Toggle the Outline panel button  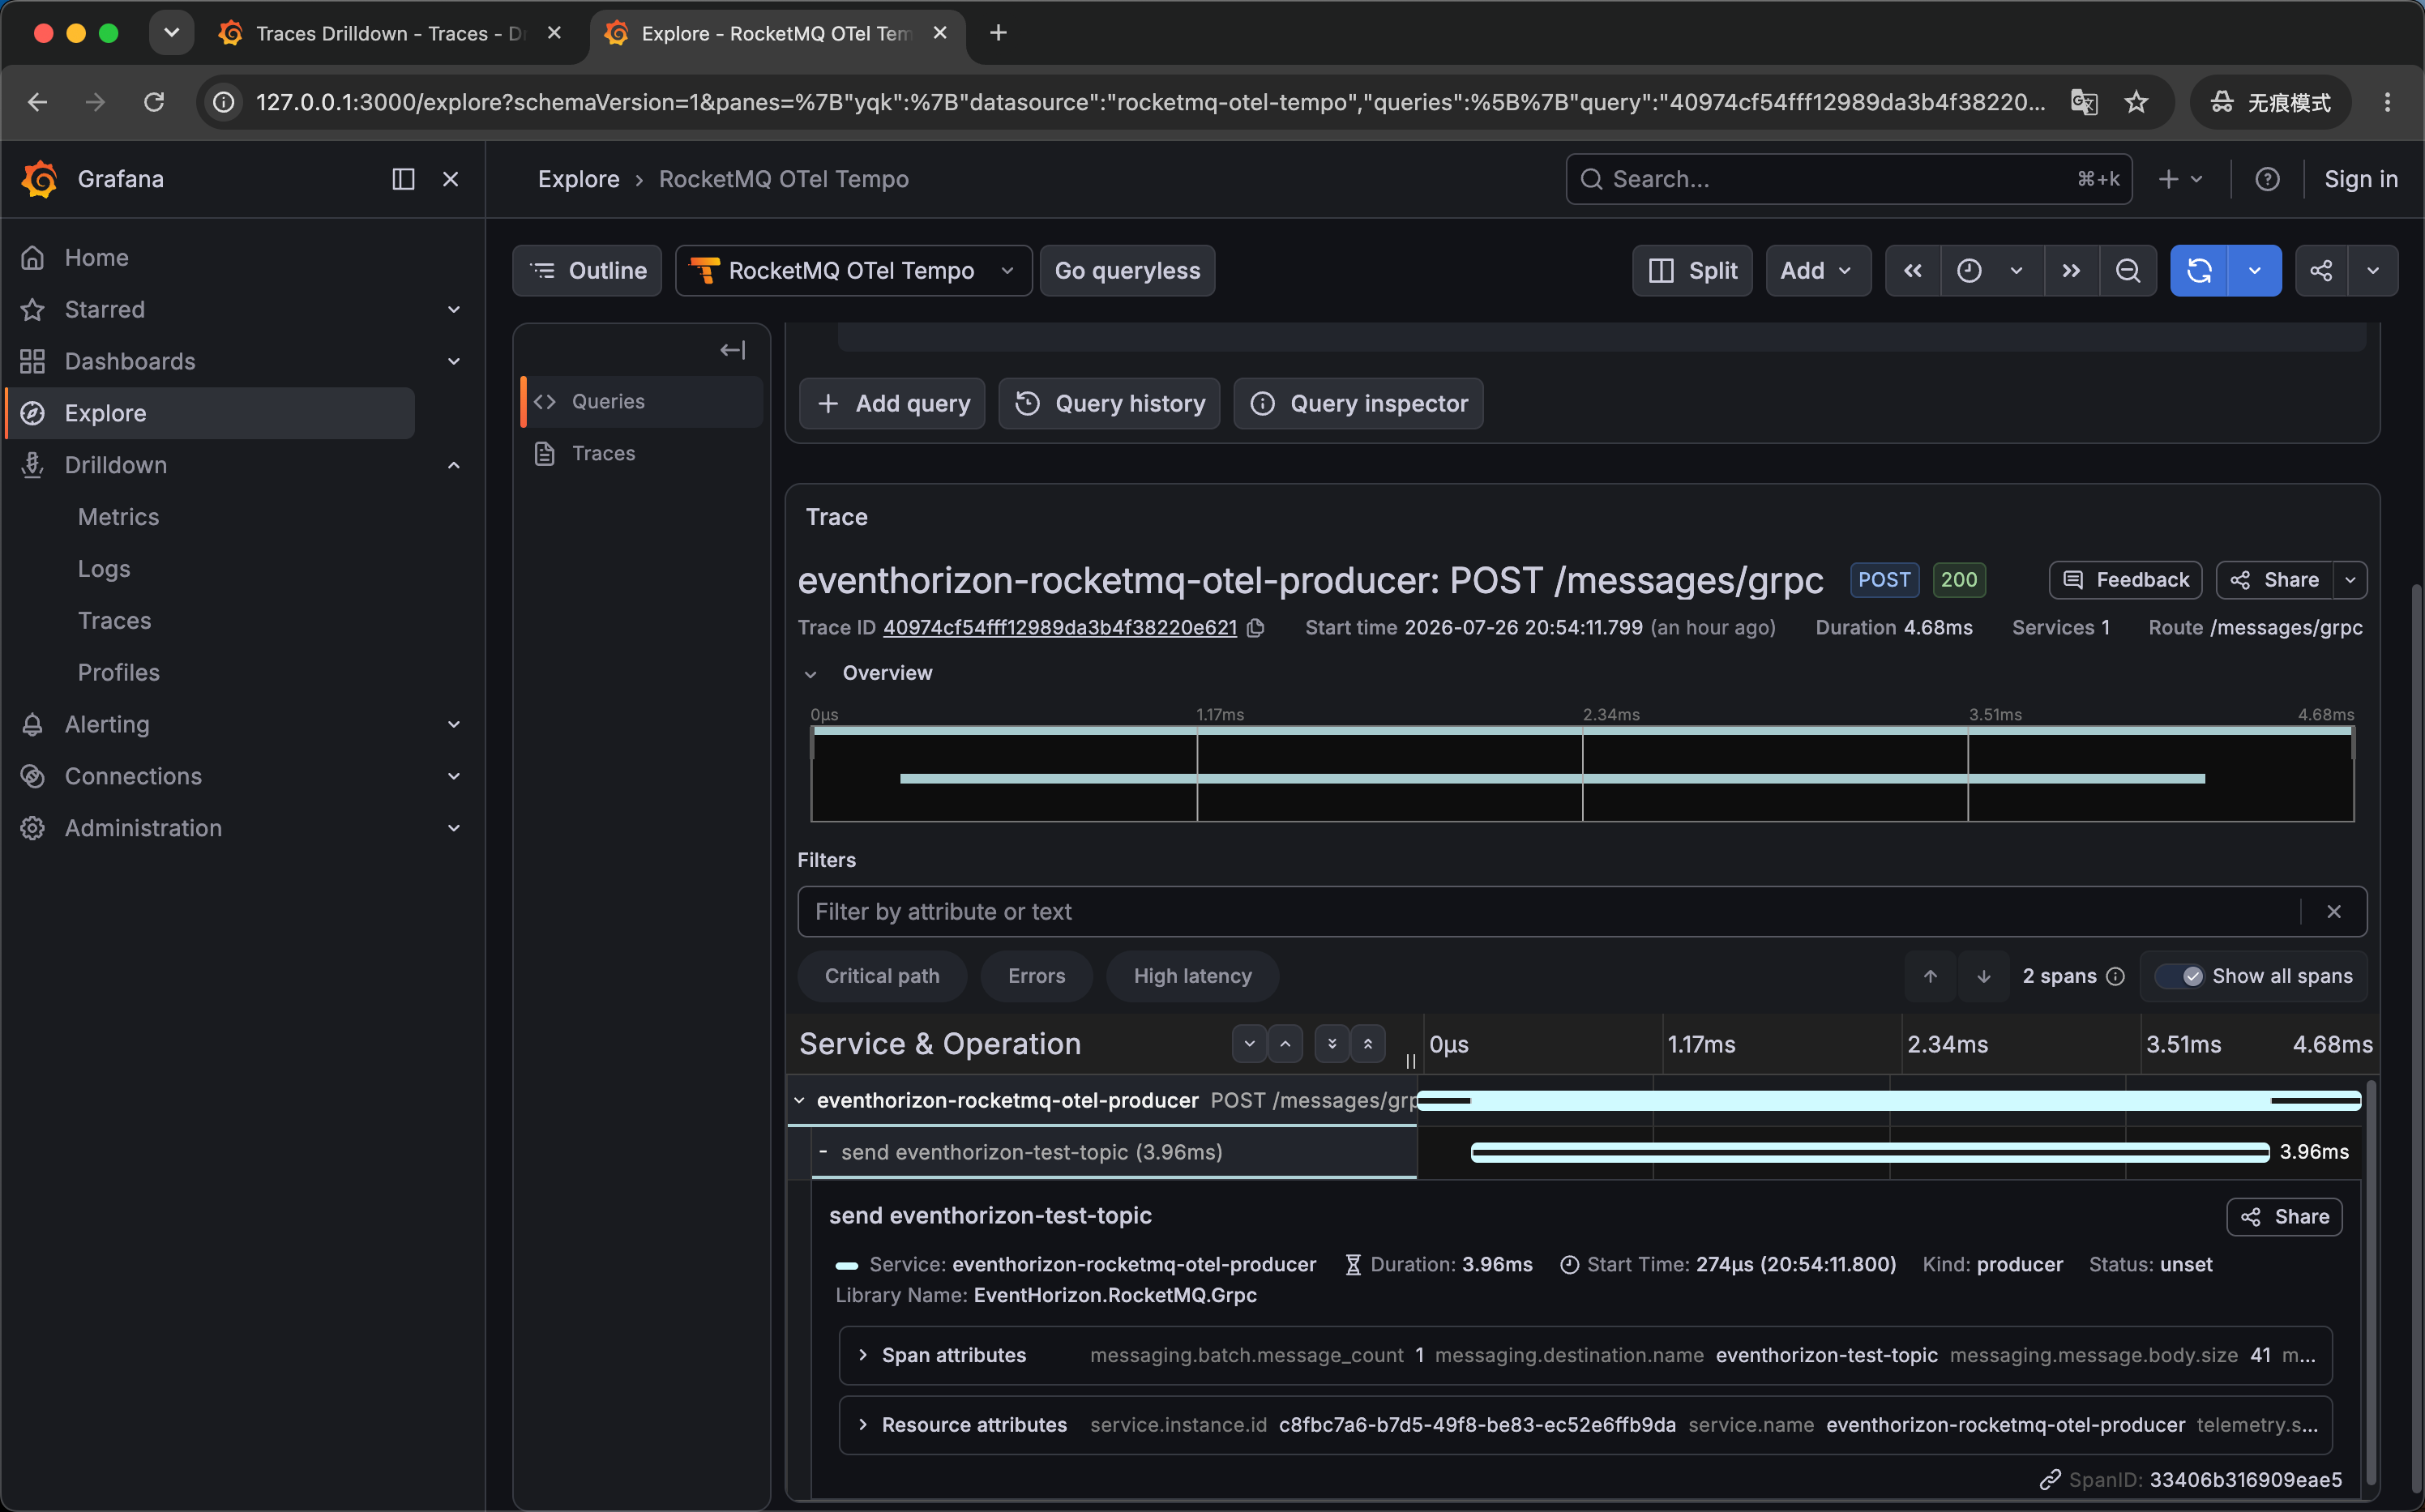click(x=588, y=271)
